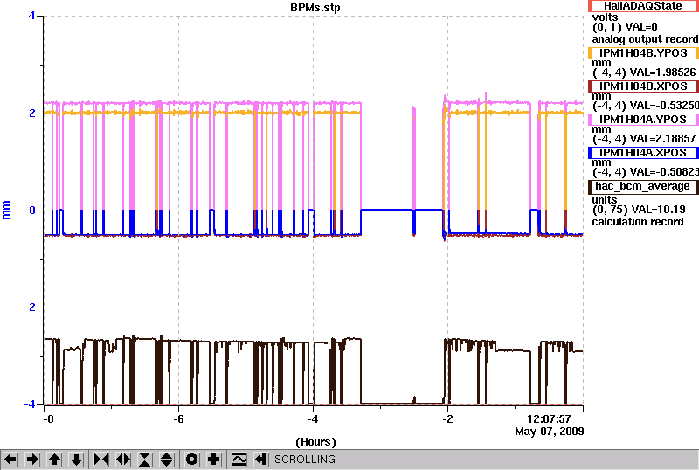This screenshot has width=699, height=470.
Task: Select the IPM1H04A.XPOS blue legend label
Action: [643, 153]
